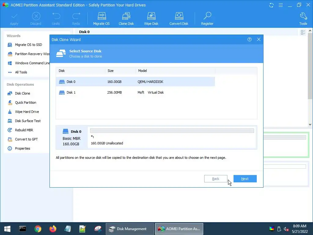Launch Chrome from the taskbar
Screen dimensions: 313x235
point(38,229)
